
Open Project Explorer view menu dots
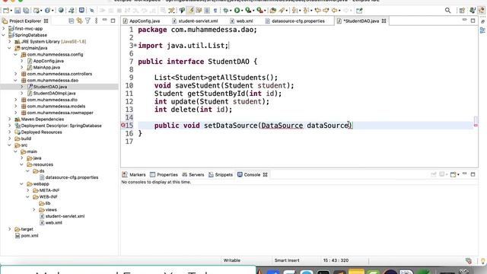[97, 21]
